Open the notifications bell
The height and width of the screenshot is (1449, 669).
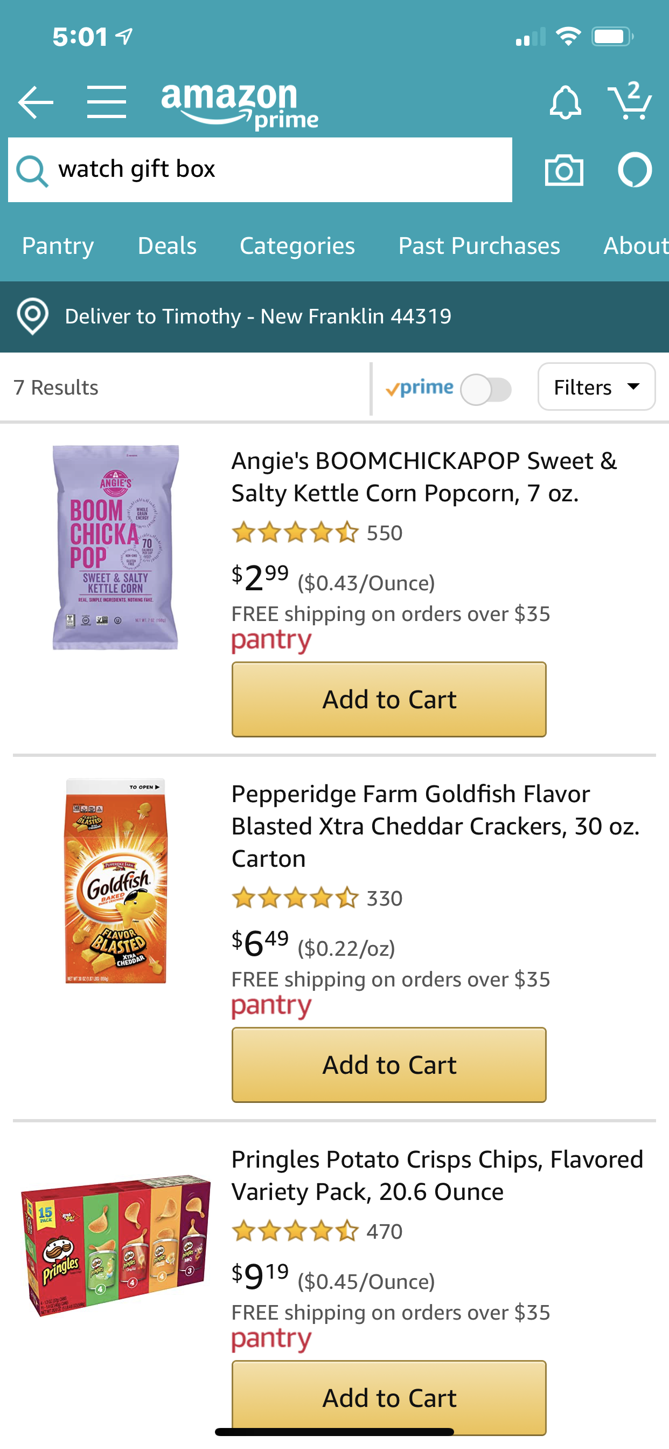pyautogui.click(x=565, y=102)
